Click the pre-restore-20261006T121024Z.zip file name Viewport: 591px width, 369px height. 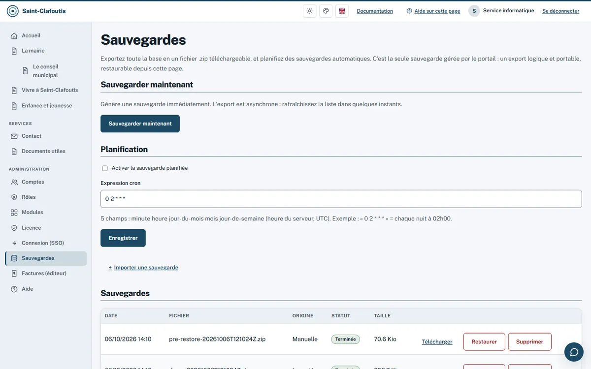pos(217,339)
